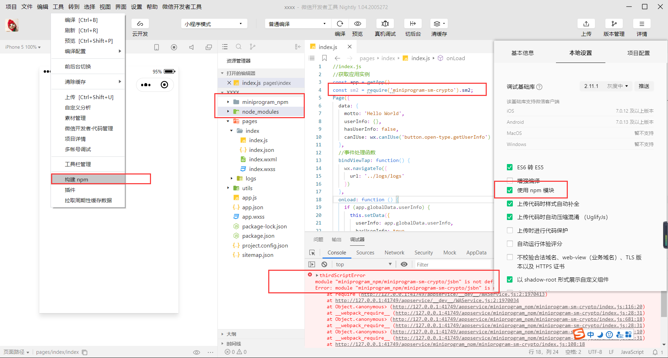Open real device debugging (真机调试) icon

[385, 24]
